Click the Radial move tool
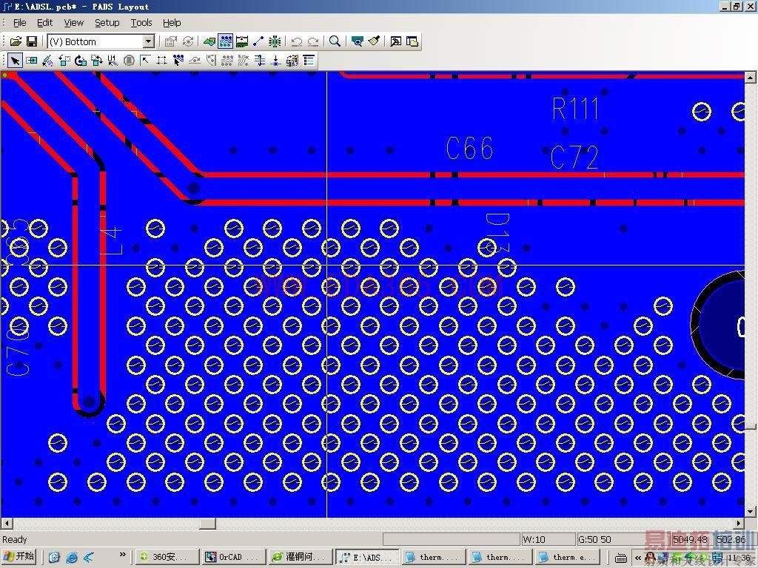Screen dimensions: 758x568 pos(47,61)
